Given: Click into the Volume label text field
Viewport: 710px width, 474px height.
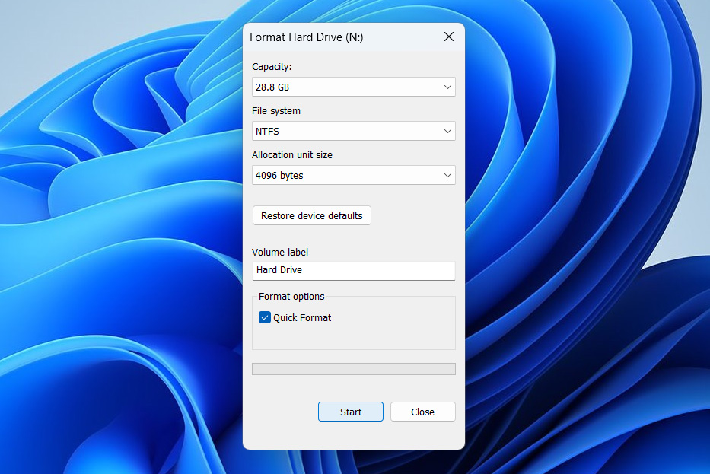Looking at the screenshot, I should [353, 270].
